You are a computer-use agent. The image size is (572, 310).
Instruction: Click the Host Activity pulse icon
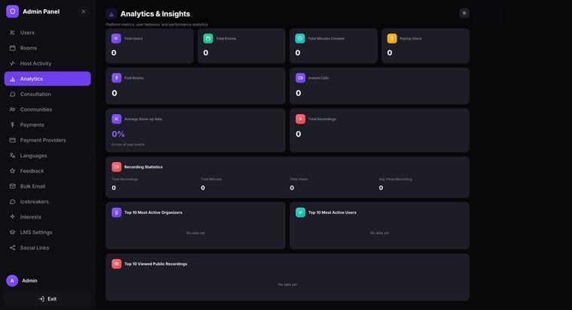click(12, 63)
